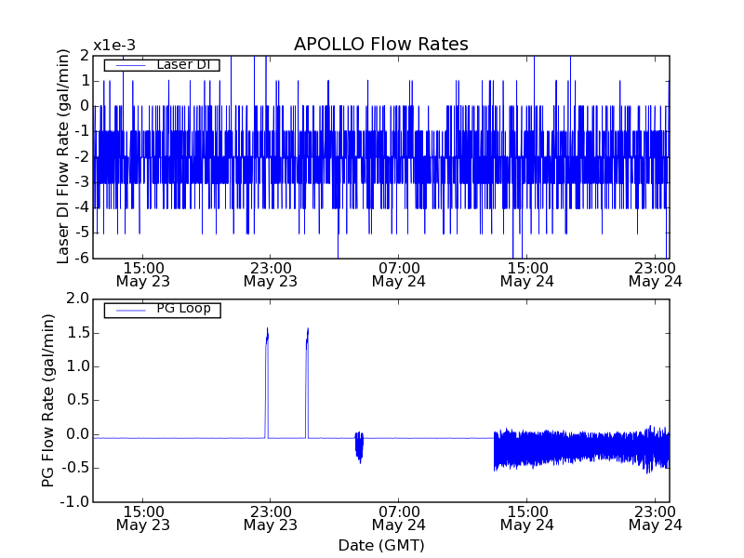The width and height of the screenshot is (744, 558).
Task: Click the 2.0 y-axis tick on PG plot
Action: click(76, 299)
